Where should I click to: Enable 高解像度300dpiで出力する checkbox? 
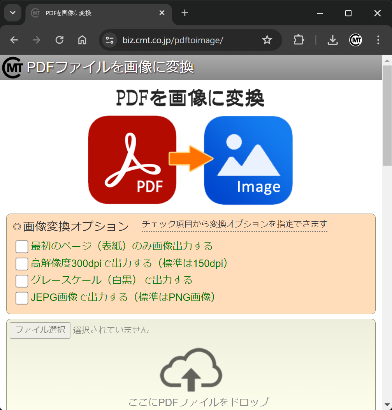22,264
